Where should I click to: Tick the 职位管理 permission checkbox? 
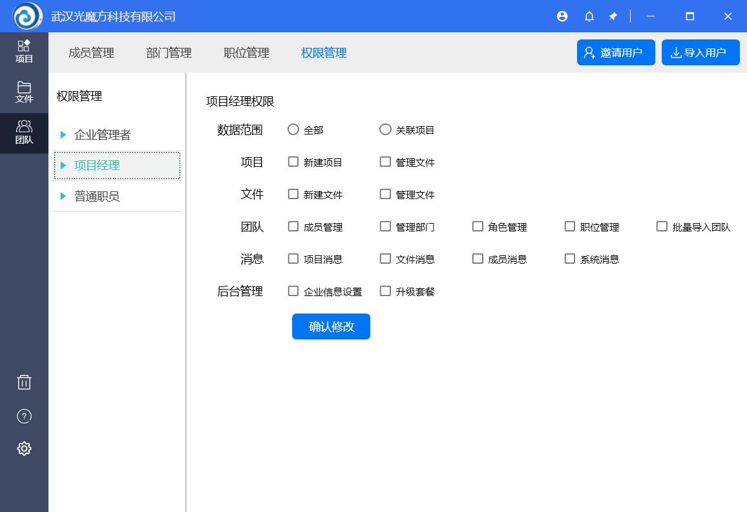pyautogui.click(x=569, y=226)
